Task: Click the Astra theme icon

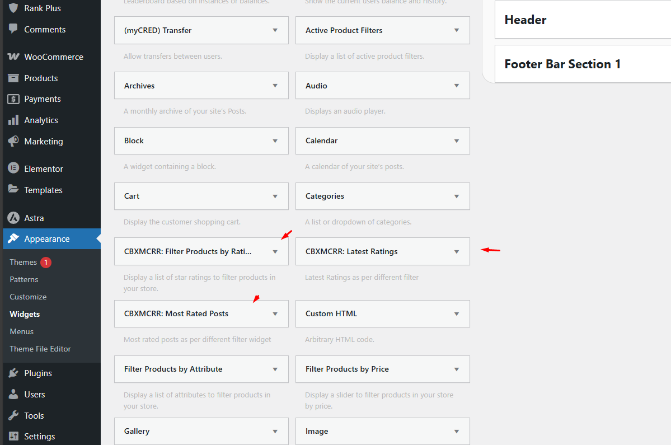Action: pyautogui.click(x=13, y=218)
